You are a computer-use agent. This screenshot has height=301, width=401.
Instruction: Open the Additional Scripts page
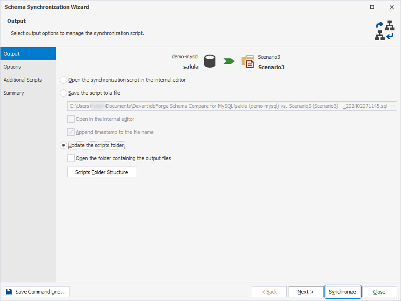click(x=28, y=80)
